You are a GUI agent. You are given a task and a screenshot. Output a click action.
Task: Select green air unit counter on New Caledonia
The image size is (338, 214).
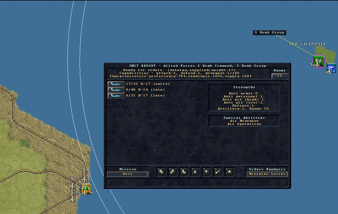[318, 61]
